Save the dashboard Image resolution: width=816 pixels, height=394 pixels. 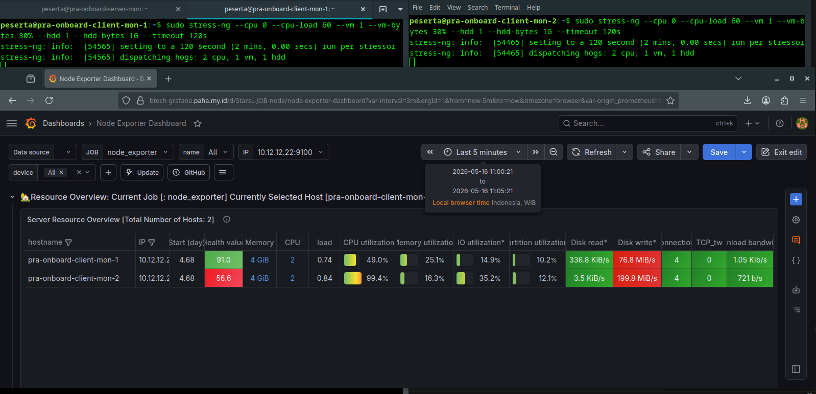pyautogui.click(x=719, y=152)
